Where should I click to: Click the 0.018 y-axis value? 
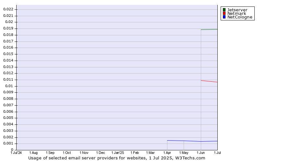[8, 35]
